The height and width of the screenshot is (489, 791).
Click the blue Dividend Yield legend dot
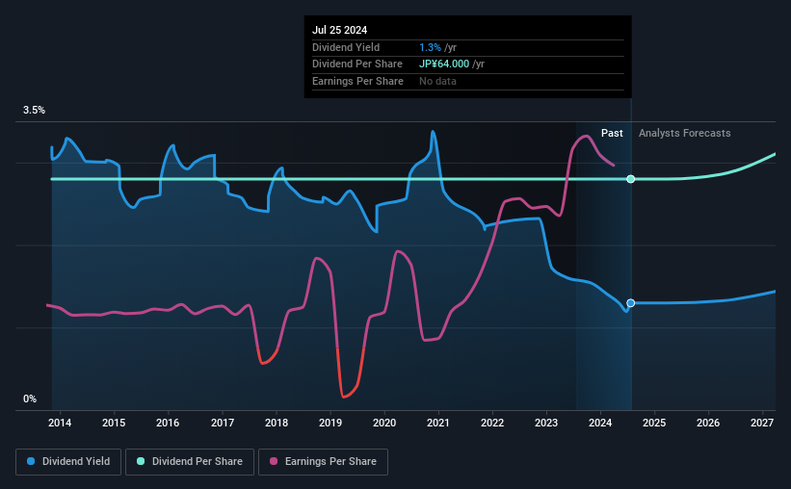click(31, 461)
